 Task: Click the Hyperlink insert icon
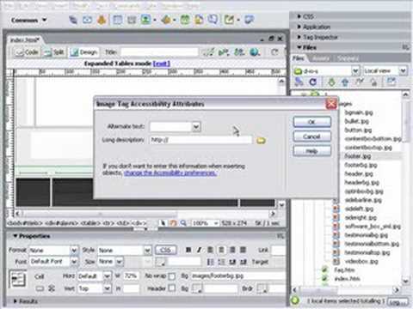click(73, 20)
